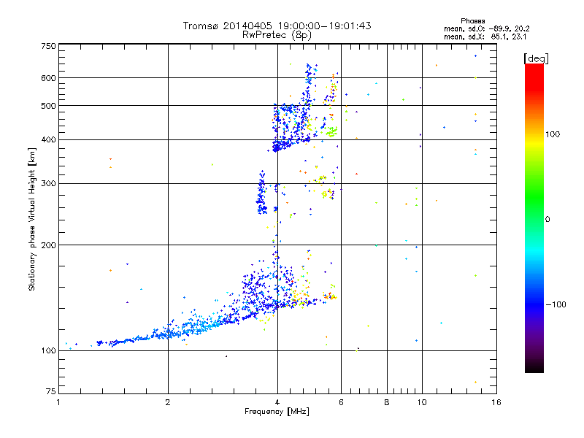Click the 'mean, sd,O: -89.9, 20.2' text
This screenshot has width=584, height=438.
click(486, 29)
